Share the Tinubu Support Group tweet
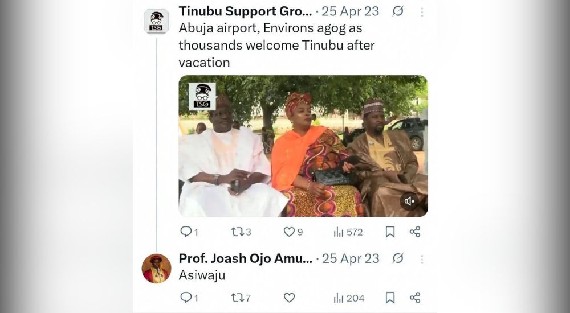This screenshot has height=313, width=570. coord(415,232)
